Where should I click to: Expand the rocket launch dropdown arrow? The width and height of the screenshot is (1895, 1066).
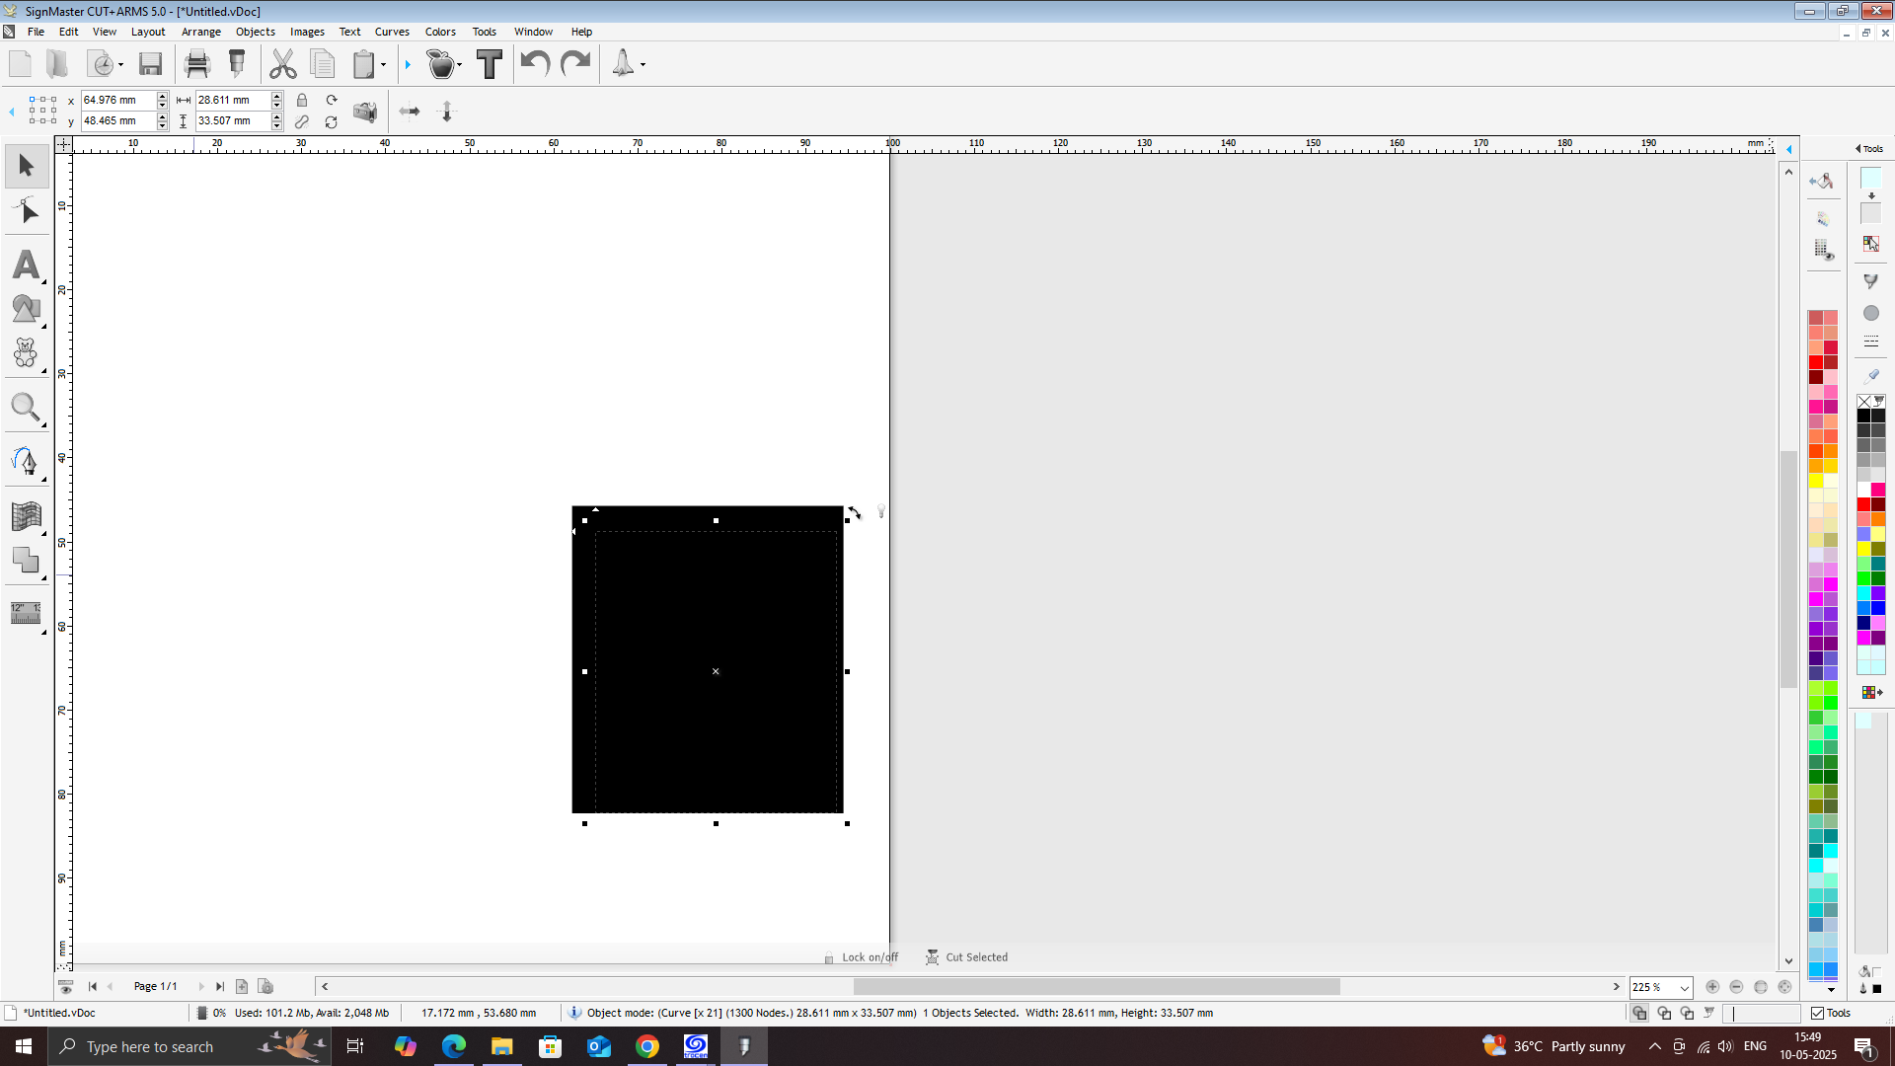coord(643,65)
